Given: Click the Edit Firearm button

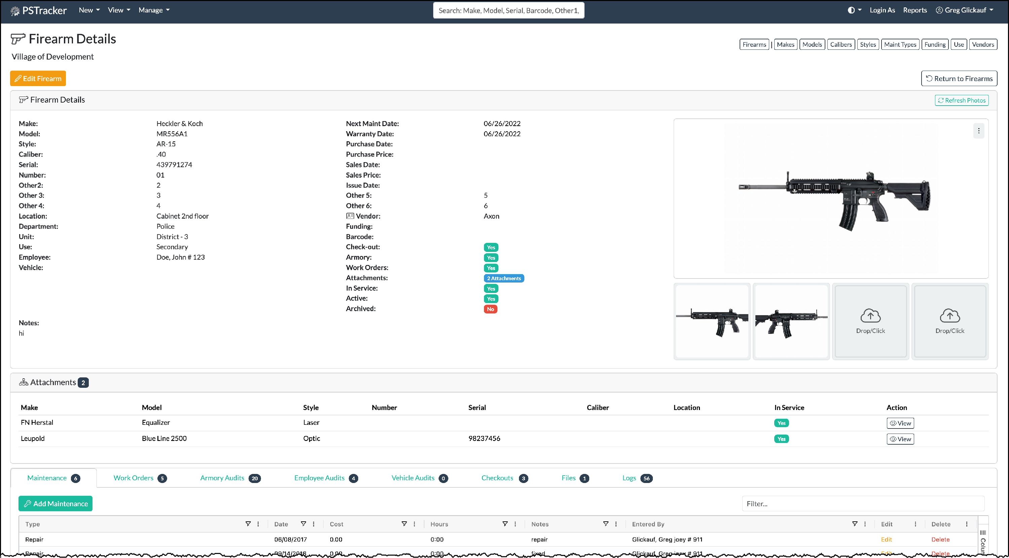Looking at the screenshot, I should tap(38, 78).
